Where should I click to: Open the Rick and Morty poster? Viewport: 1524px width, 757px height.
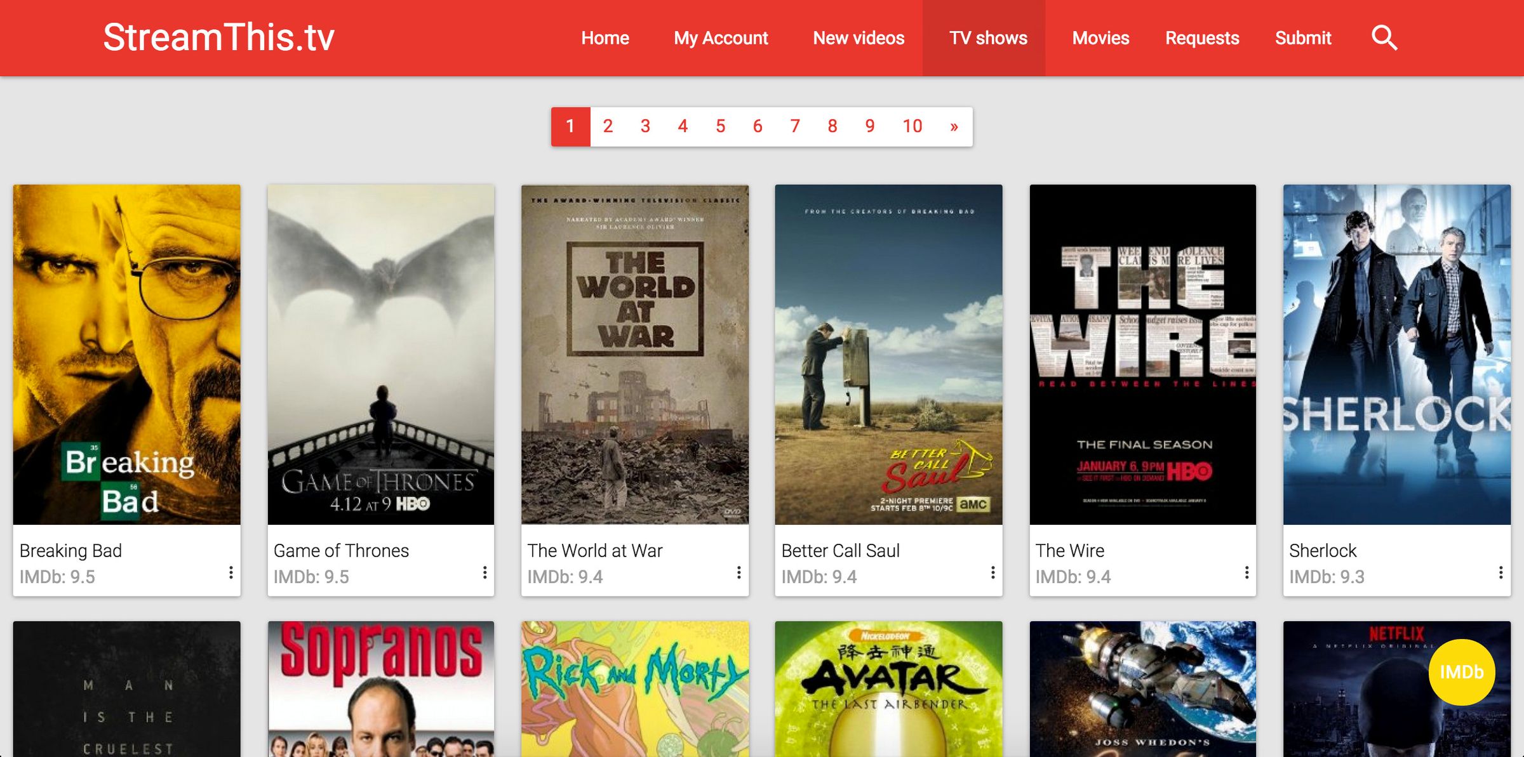point(635,689)
